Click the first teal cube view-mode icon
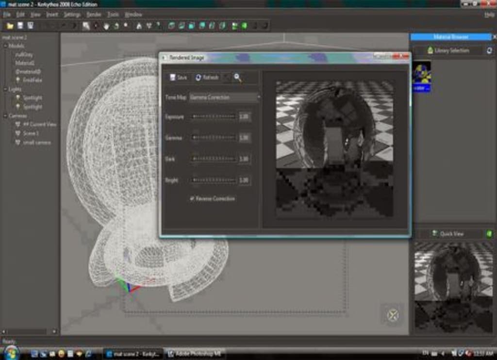Screen dimensions: 497x360 171,26
